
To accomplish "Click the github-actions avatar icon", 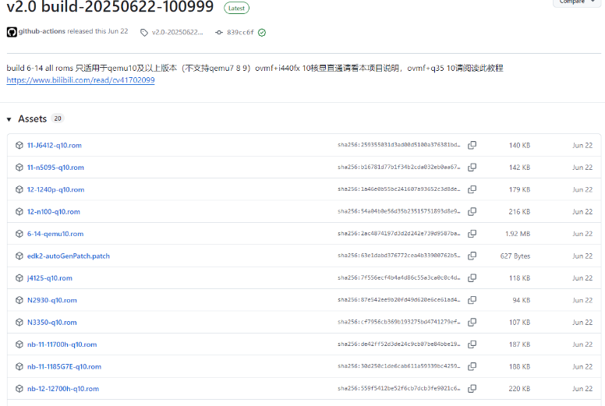I will pyautogui.click(x=12, y=32).
